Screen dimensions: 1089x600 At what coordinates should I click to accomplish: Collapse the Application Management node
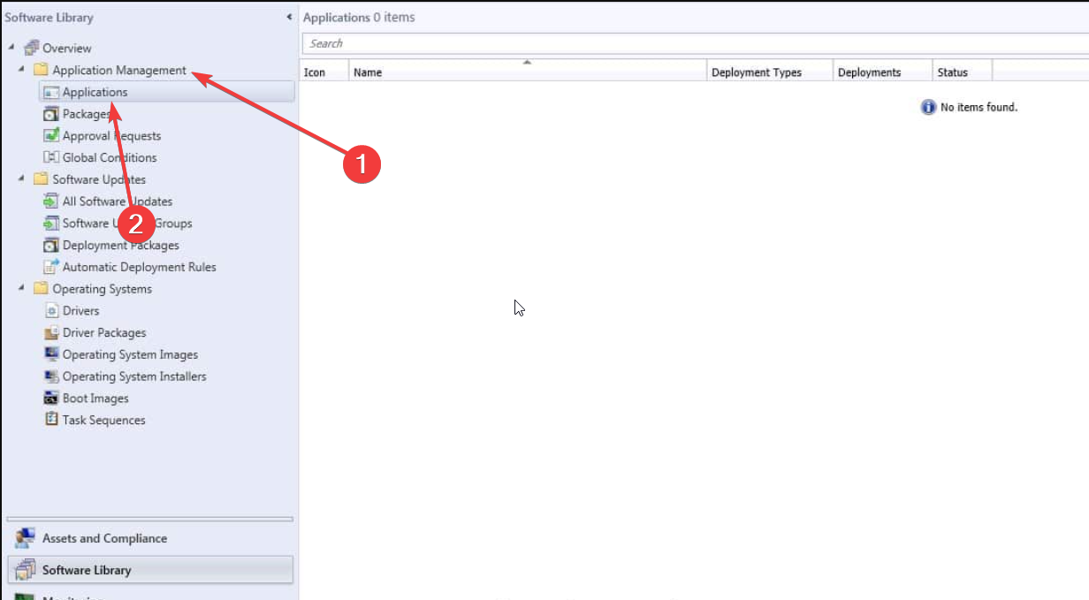tap(21, 70)
